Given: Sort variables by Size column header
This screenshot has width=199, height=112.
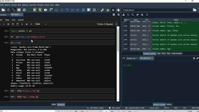Looking at the screenshot, I should 147,20.
